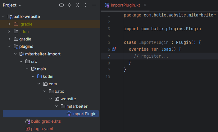
Task: Click the override gutter icon on line 6
Action: coord(114,49)
